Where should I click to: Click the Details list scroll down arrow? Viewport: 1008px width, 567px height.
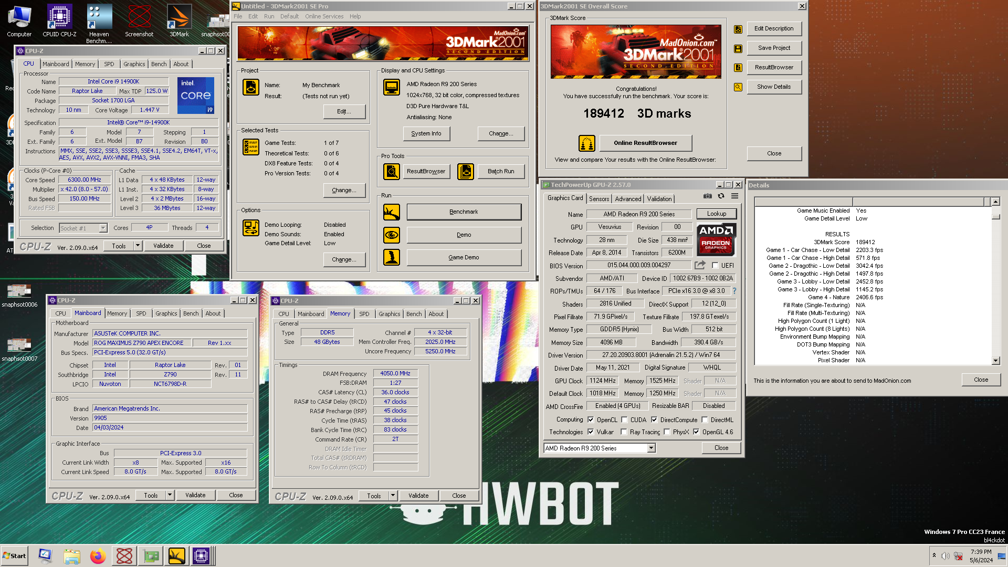(x=995, y=361)
